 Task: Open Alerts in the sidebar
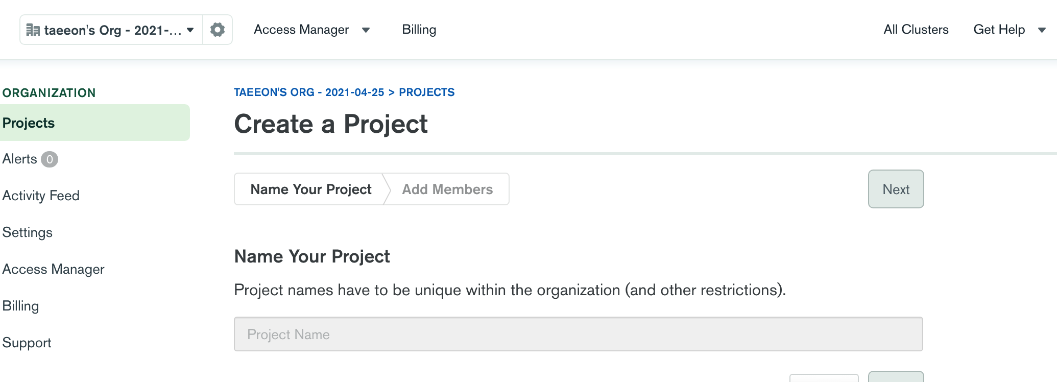coord(20,159)
